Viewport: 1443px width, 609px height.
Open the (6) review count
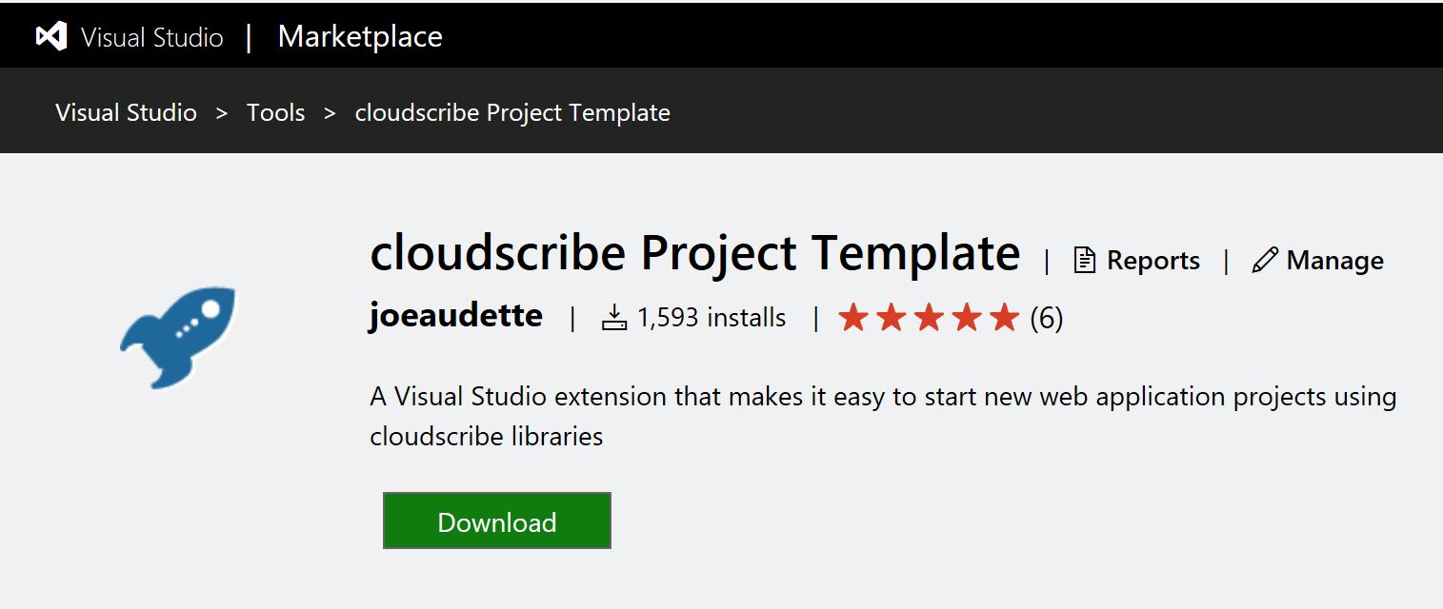pyautogui.click(x=1046, y=318)
